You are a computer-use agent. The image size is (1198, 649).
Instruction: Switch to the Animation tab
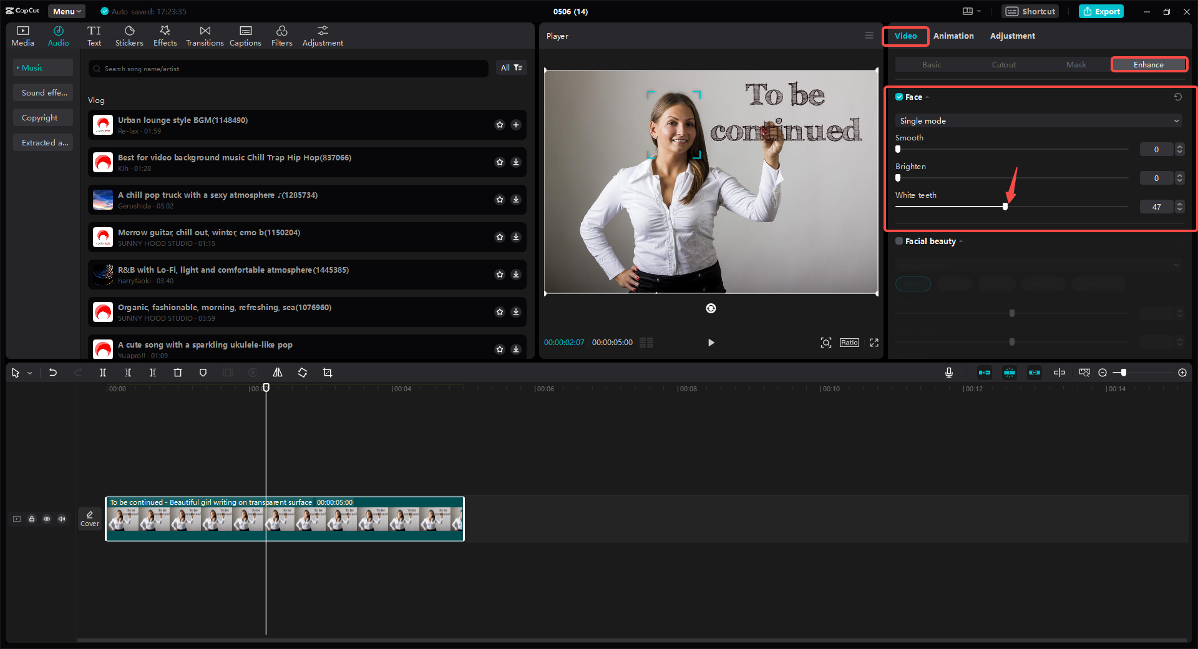[x=953, y=36]
